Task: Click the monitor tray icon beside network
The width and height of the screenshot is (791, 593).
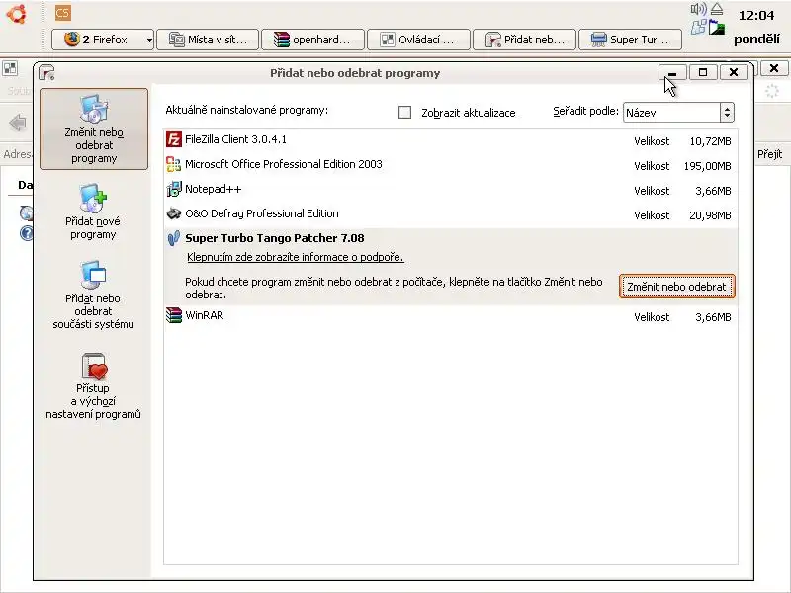Action: click(x=716, y=28)
